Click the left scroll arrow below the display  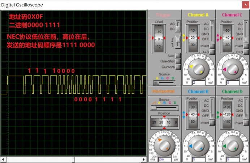[x=3, y=159]
